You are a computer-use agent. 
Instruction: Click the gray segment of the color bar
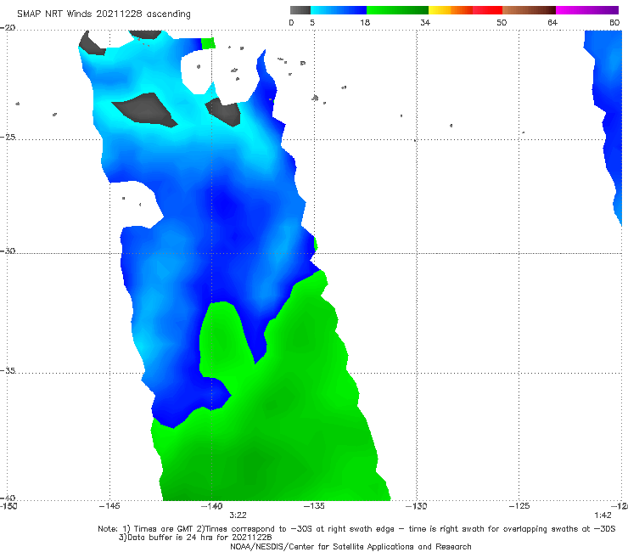pos(300,10)
